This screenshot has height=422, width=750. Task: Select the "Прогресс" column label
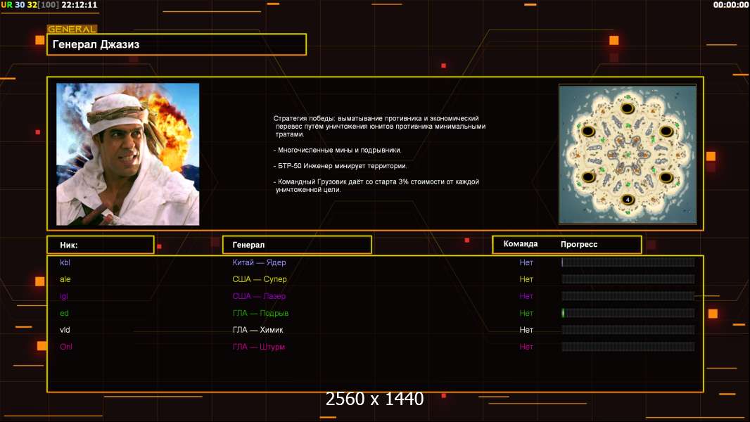point(579,244)
